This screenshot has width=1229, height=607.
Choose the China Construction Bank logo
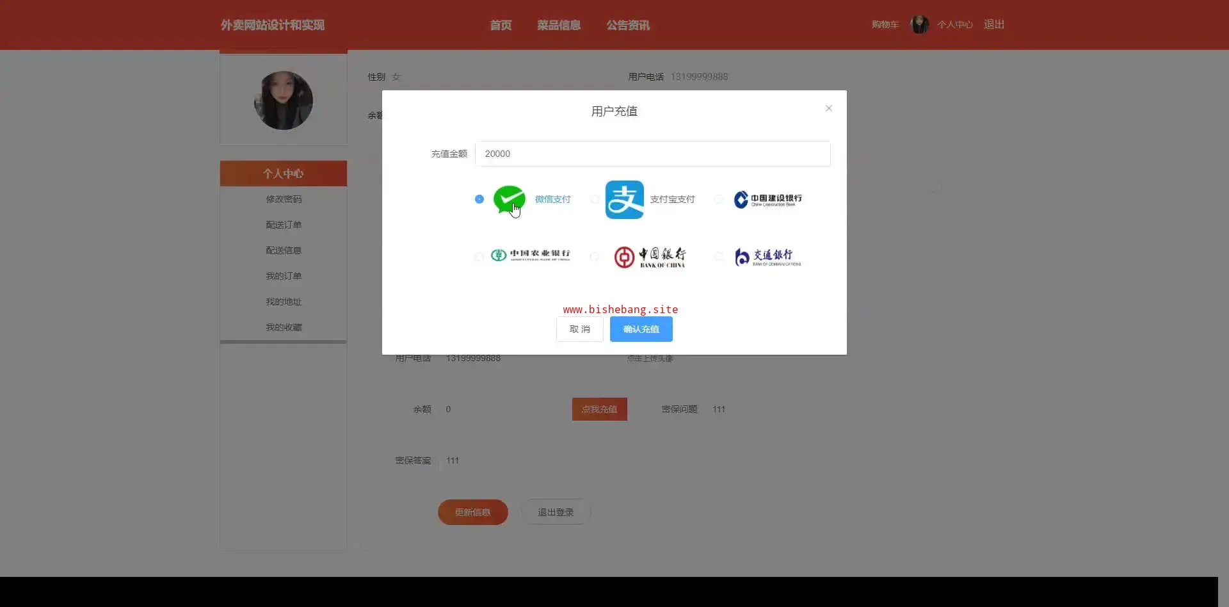(768, 200)
